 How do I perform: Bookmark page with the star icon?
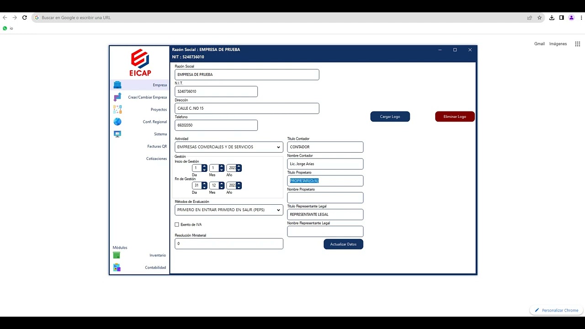coord(539,18)
